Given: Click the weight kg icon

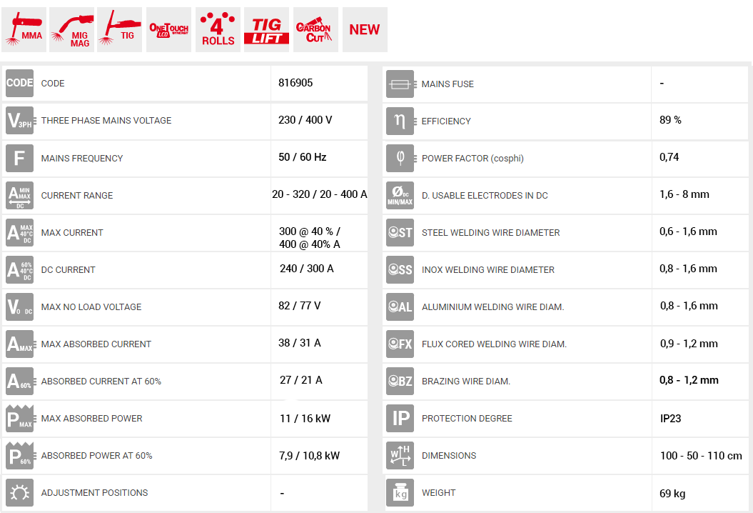Looking at the screenshot, I should coord(400,493).
